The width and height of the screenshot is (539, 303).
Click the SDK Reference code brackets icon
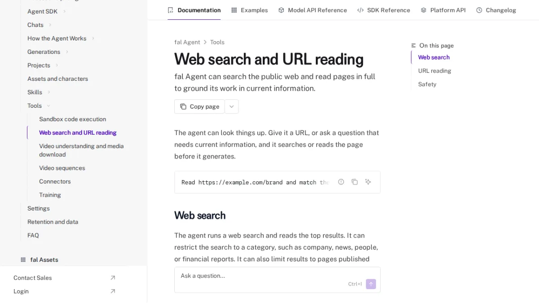(x=360, y=10)
